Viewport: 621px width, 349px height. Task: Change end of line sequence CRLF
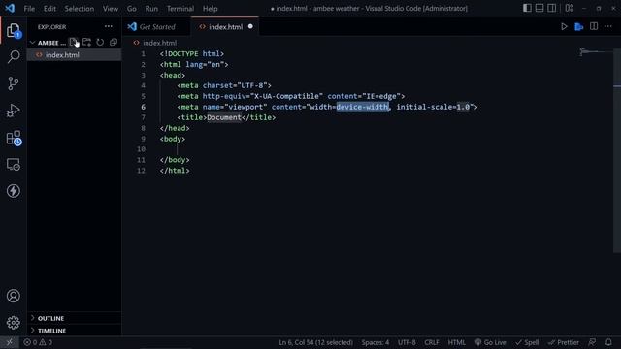point(432,342)
